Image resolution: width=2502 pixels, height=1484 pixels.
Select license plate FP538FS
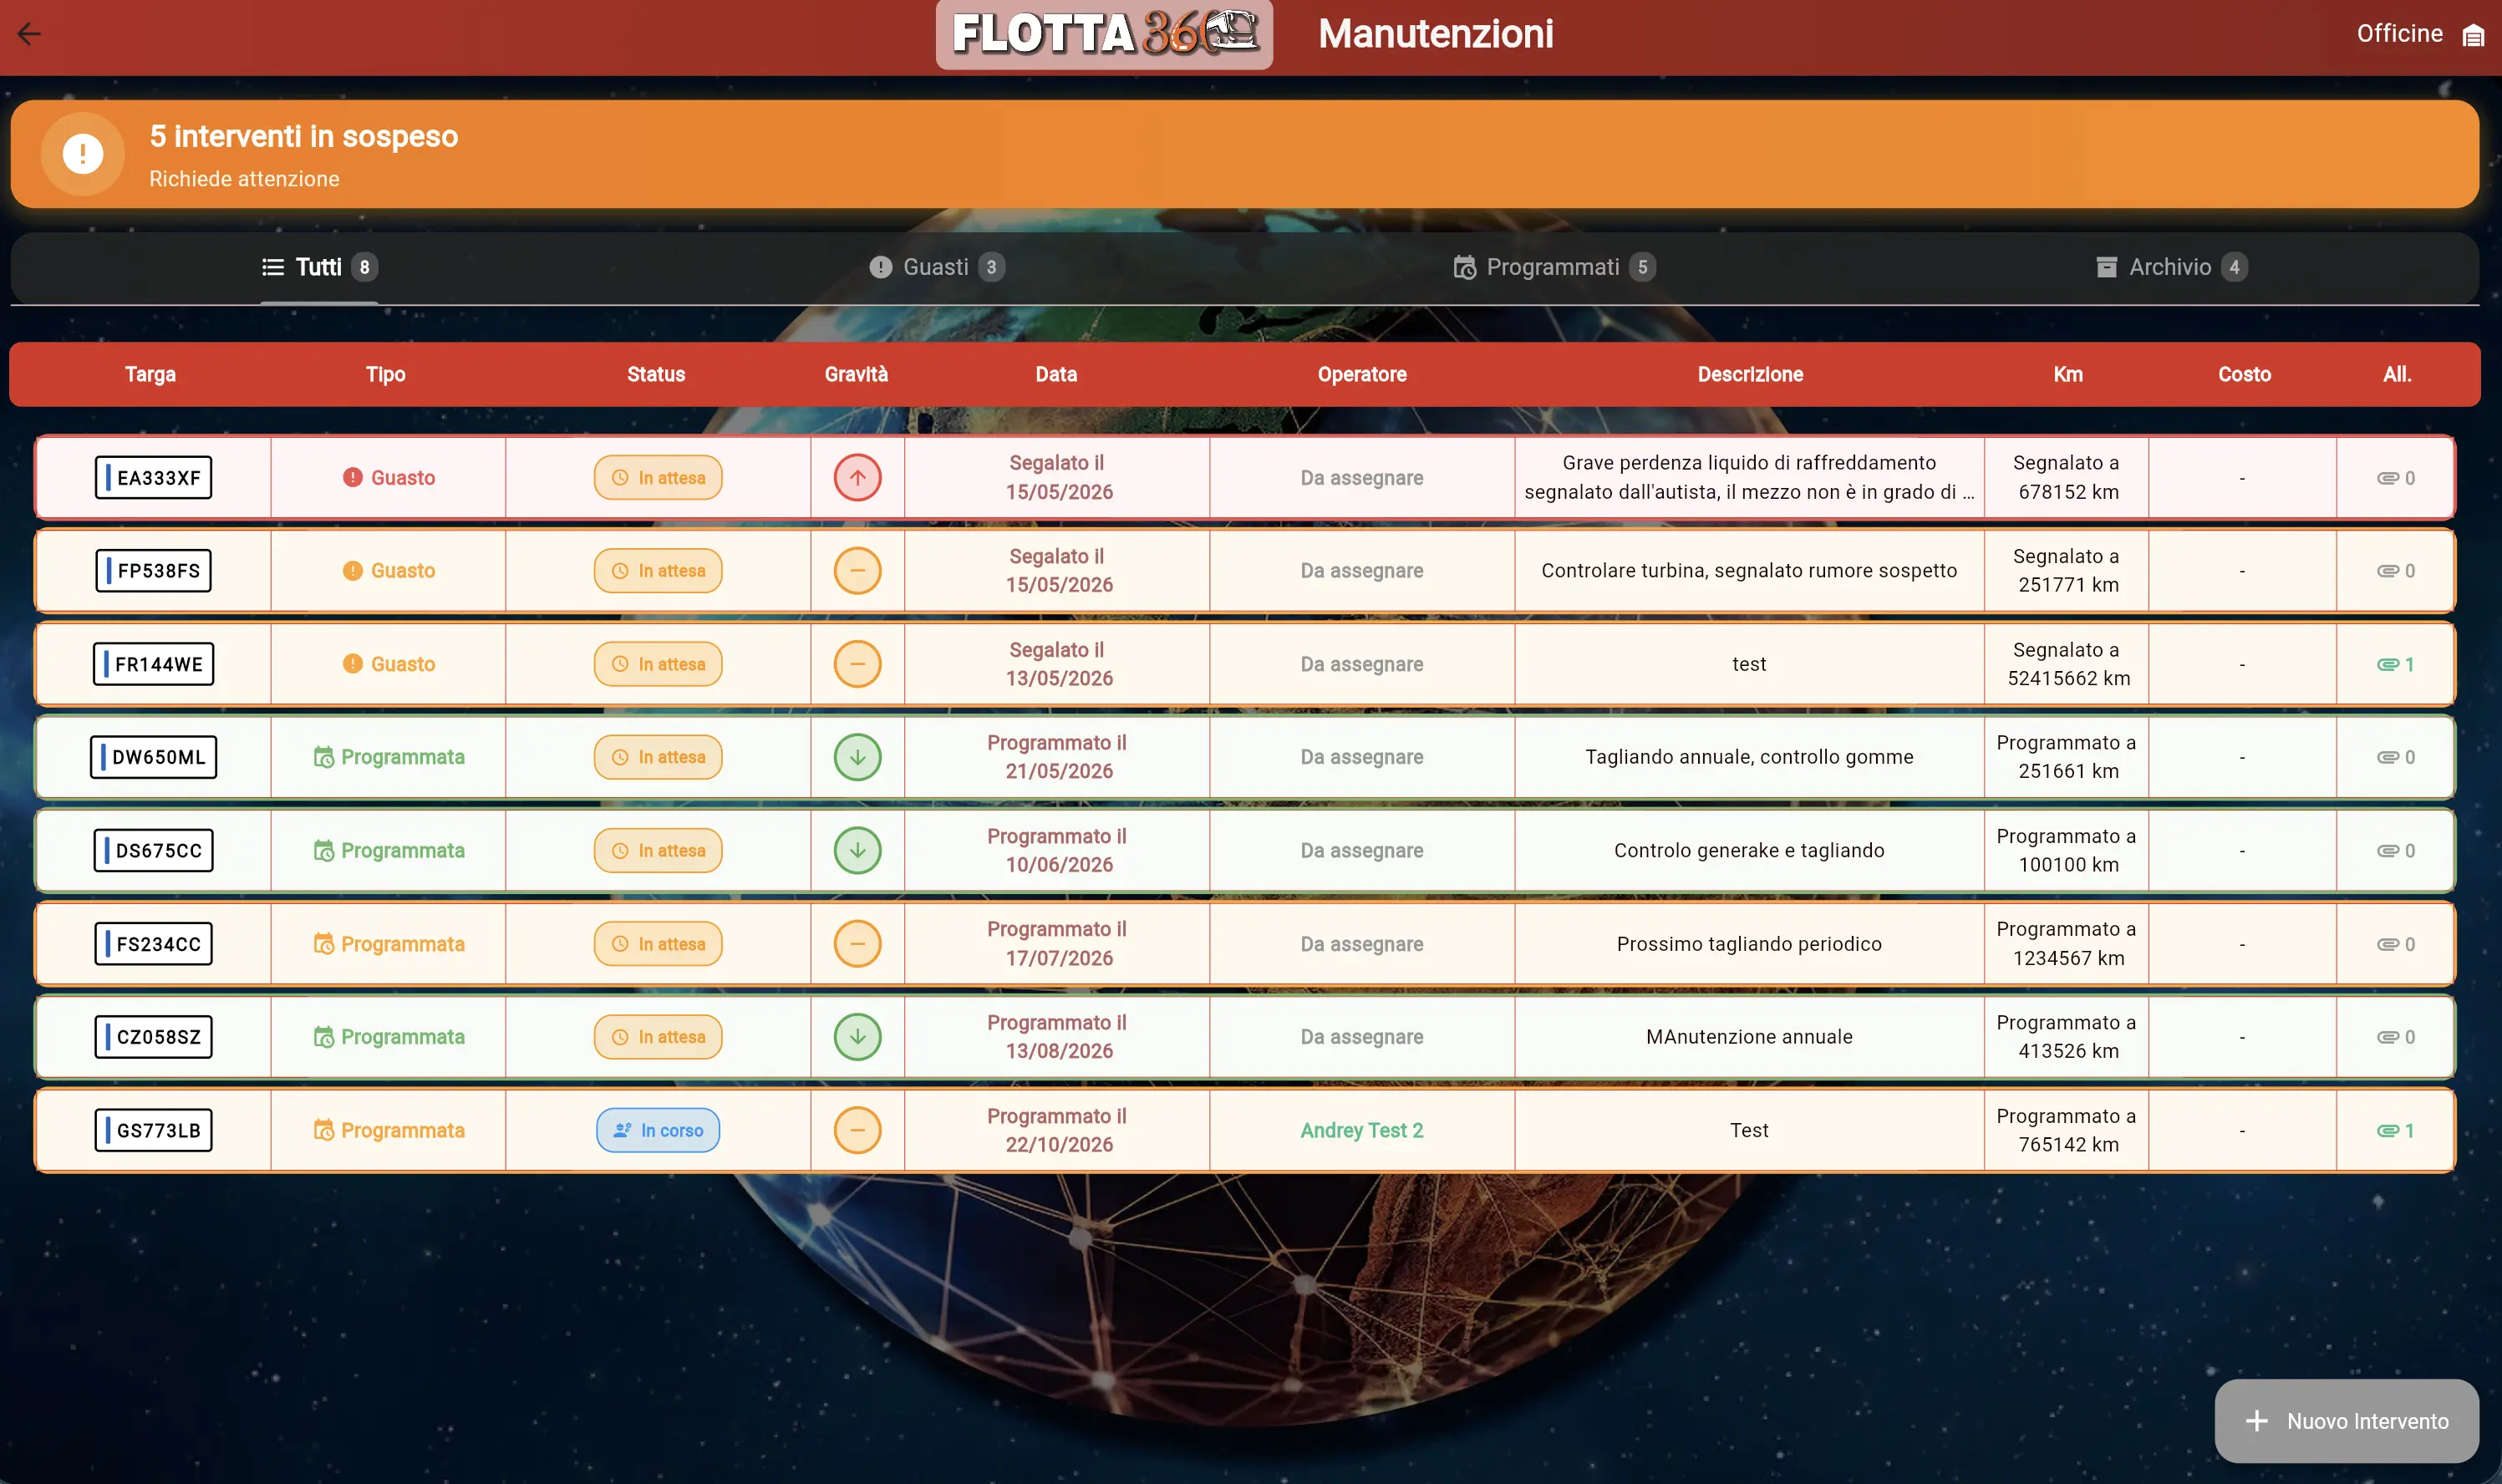(153, 570)
